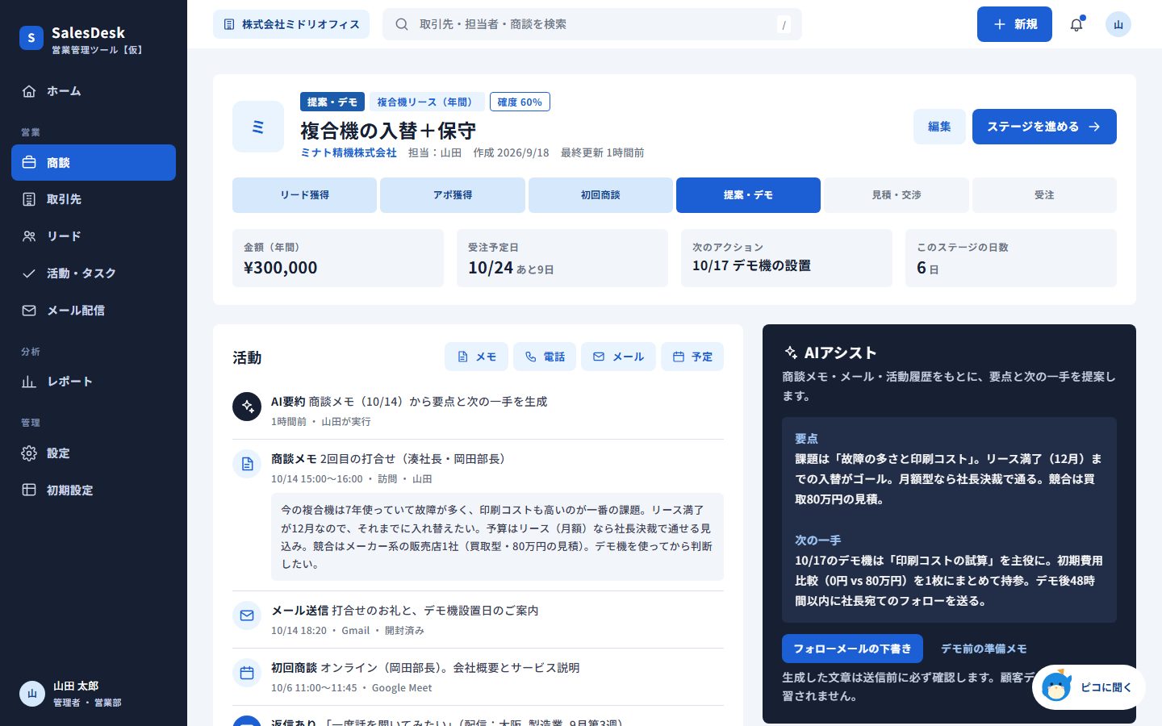Image resolution: width=1162 pixels, height=726 pixels.
Task: Click ステージを進める button
Action: [x=1044, y=127]
